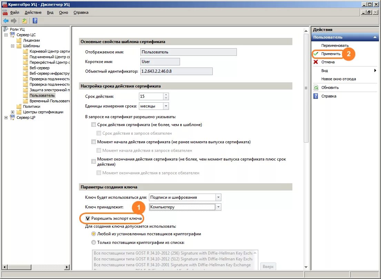This screenshot has width=381, height=279.
Task: Collapse the Шаблоны tree node
Action: click(13, 46)
